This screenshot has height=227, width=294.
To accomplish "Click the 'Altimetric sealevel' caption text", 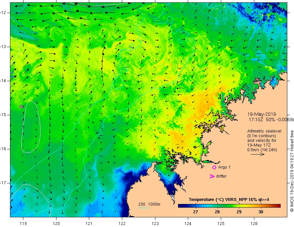I will point(264,131).
